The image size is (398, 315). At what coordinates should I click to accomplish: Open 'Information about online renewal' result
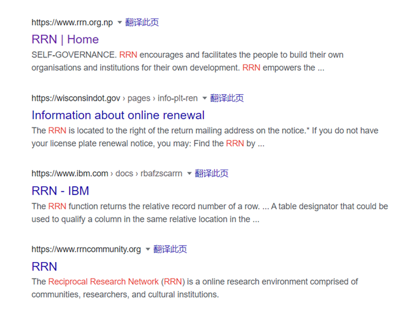[x=118, y=115]
